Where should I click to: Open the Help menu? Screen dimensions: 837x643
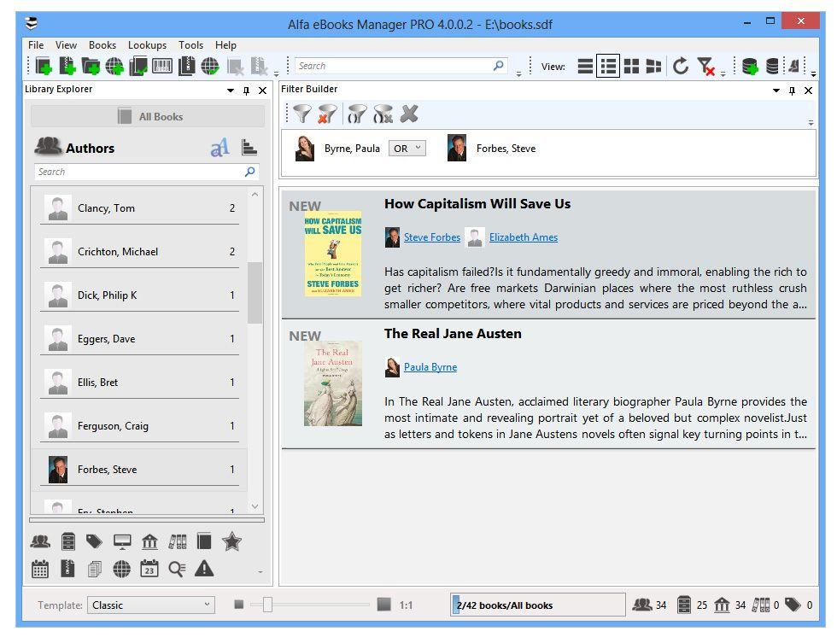[x=225, y=45]
